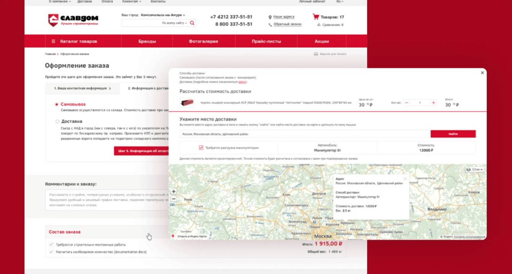The image size is (512, 274).
Task: Open the По всему сайту search scope dropdown
Action: (175, 23)
